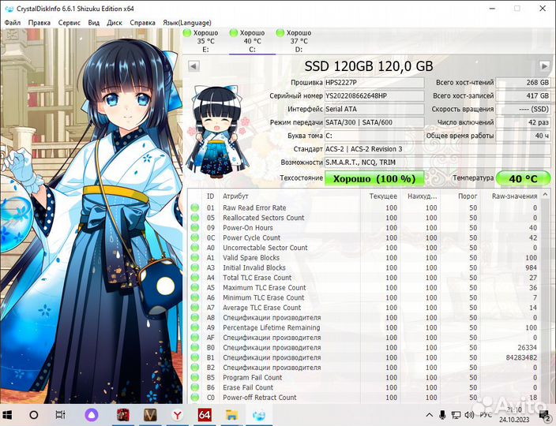The image size is (556, 426).
Task: Open Task View on the taskbar
Action: point(61,415)
